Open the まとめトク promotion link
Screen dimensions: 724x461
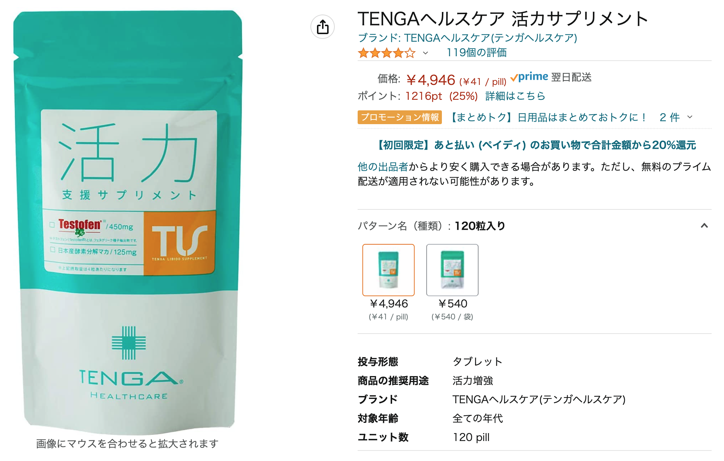coord(548,117)
